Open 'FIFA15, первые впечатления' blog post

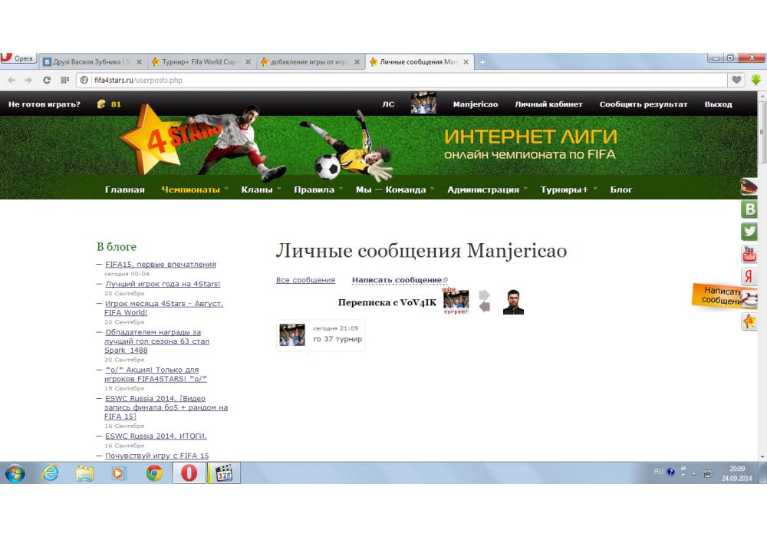[x=160, y=265]
